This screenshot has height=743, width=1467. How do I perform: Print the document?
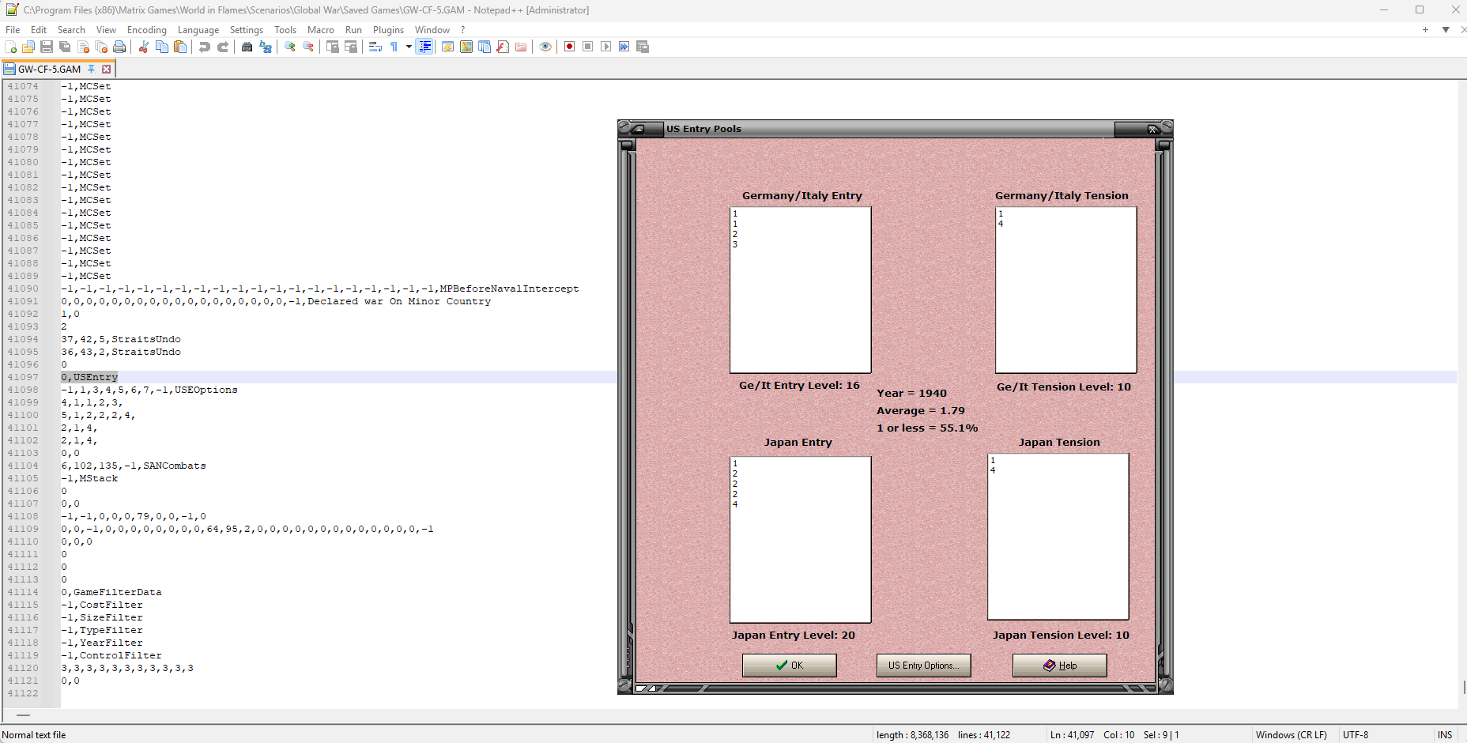point(119,47)
